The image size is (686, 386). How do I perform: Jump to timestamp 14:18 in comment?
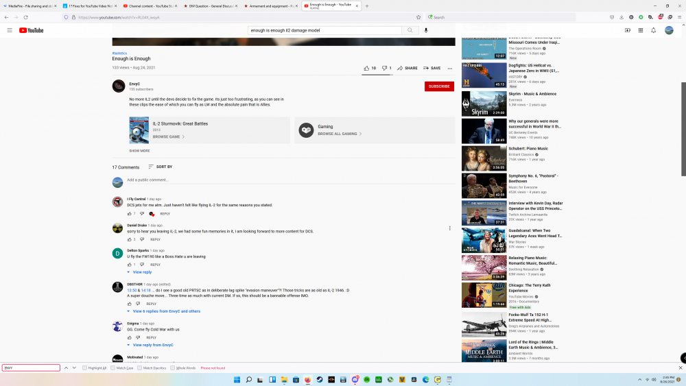(x=145, y=290)
